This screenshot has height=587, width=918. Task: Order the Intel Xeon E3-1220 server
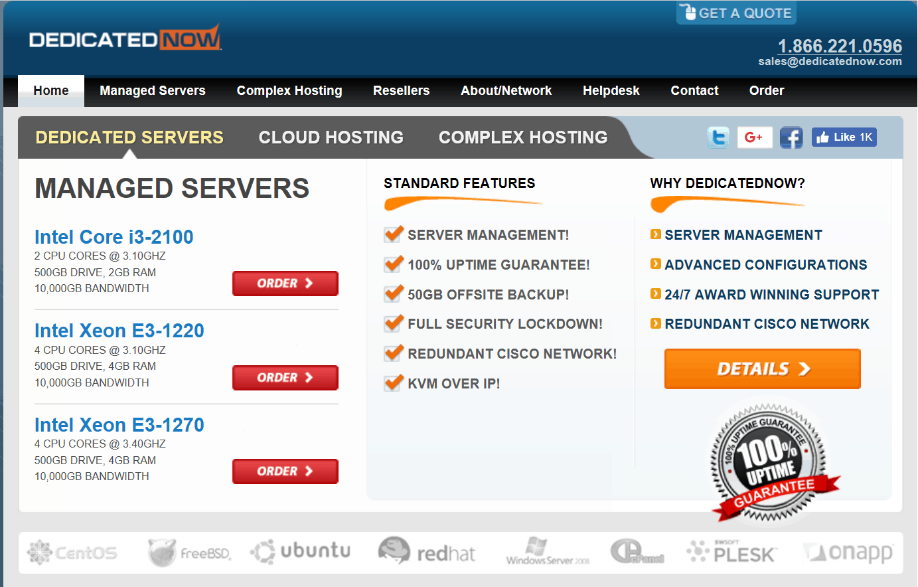[285, 378]
